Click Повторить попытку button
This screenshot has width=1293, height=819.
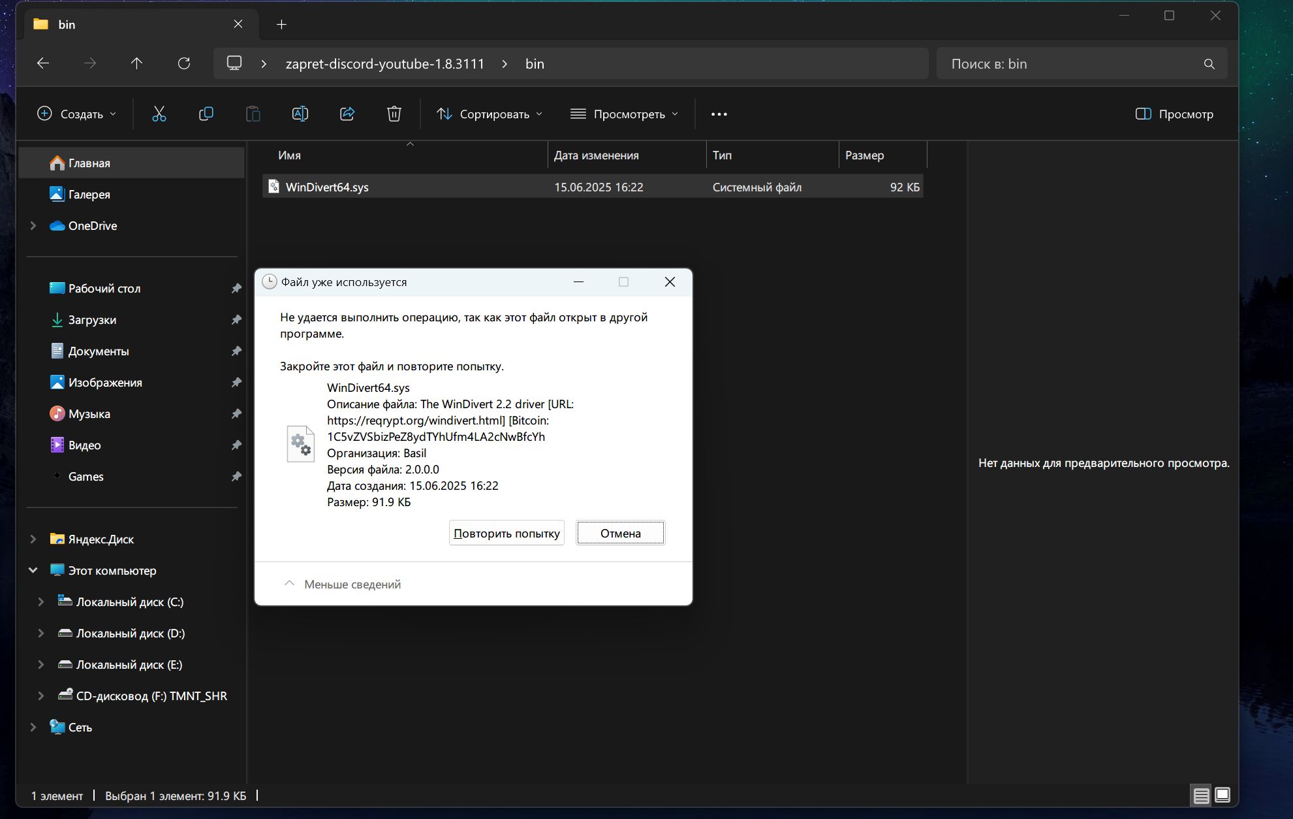click(x=506, y=533)
